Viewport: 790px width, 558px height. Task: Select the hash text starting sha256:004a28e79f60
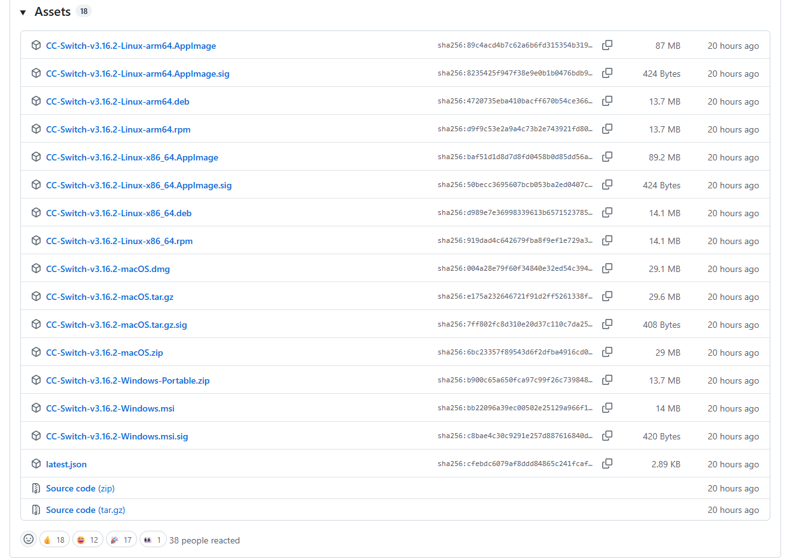click(516, 269)
